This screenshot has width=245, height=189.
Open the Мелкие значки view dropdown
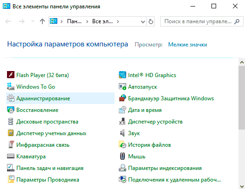click(188, 45)
